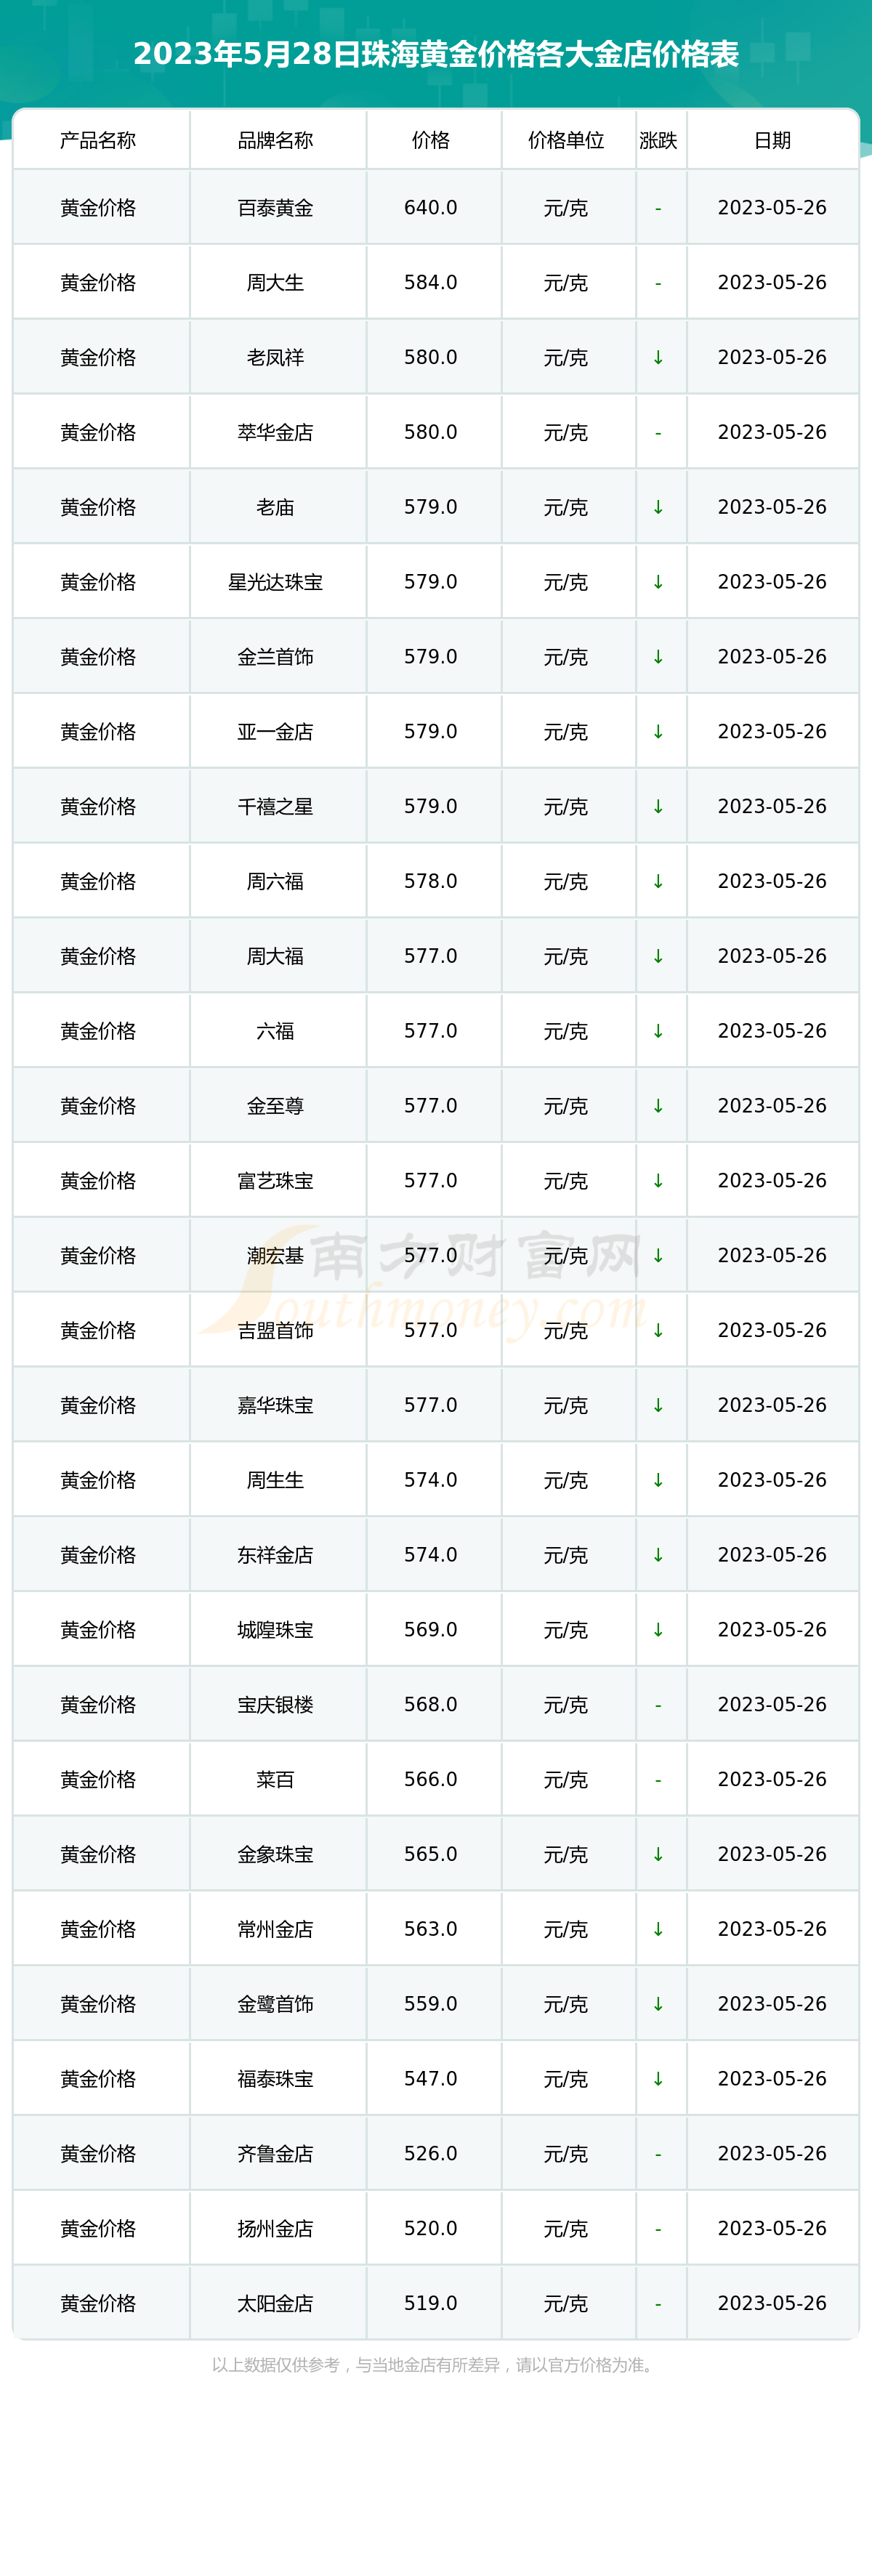Viewport: 872px width, 2576px height.
Task: Click the 太阳金店 brand cell
Action: click(275, 2304)
